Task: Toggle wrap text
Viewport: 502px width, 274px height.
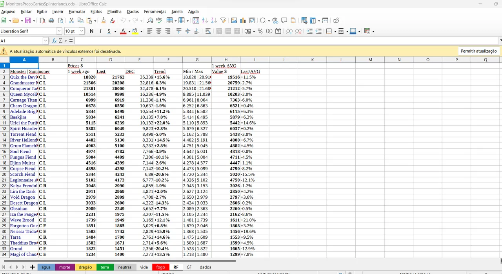Action: [208, 31]
